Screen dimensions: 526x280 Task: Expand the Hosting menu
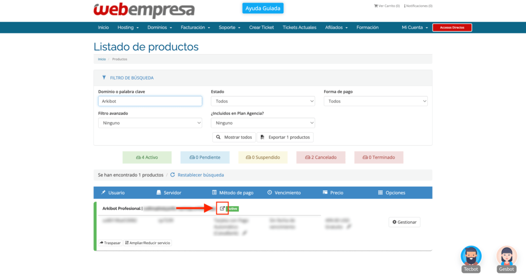coord(128,28)
